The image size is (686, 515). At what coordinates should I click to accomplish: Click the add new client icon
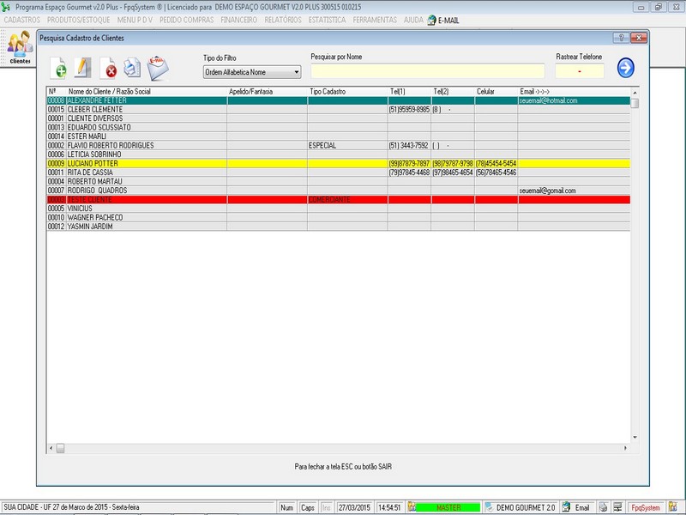click(59, 67)
